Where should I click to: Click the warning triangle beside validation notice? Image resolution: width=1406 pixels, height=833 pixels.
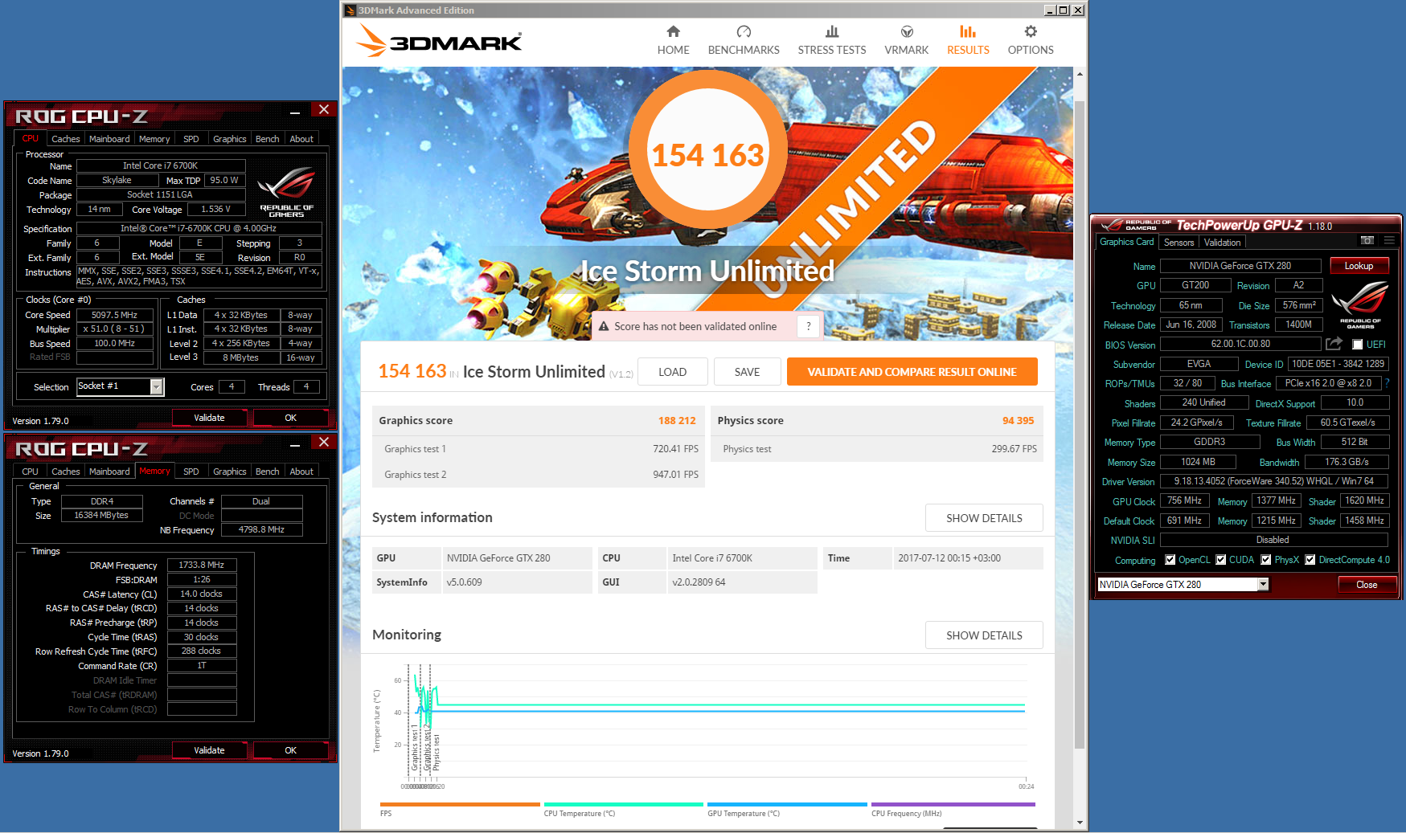pos(604,326)
